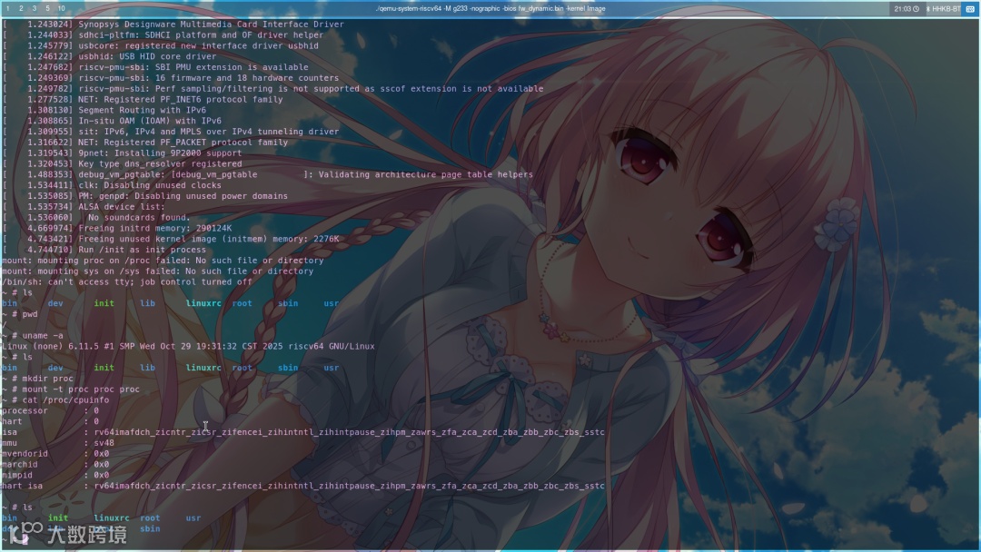Click the '9pnet: Installing 9P2000 support' line
981x552 pixels.
122,153
